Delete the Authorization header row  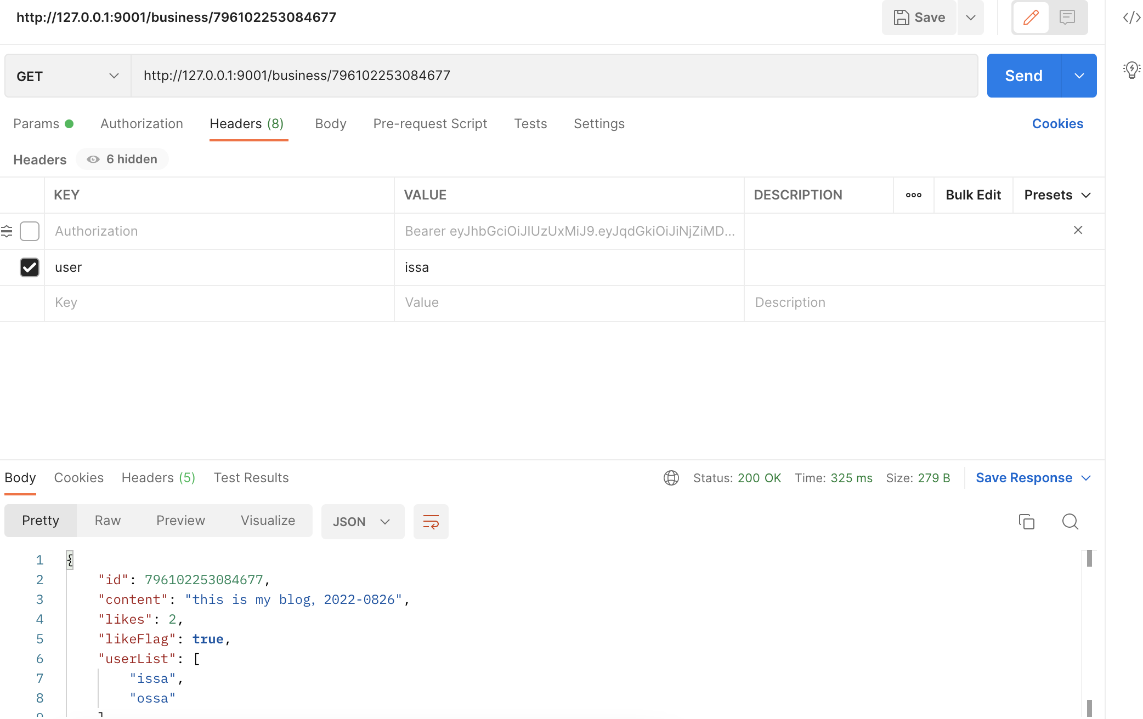coord(1078,230)
